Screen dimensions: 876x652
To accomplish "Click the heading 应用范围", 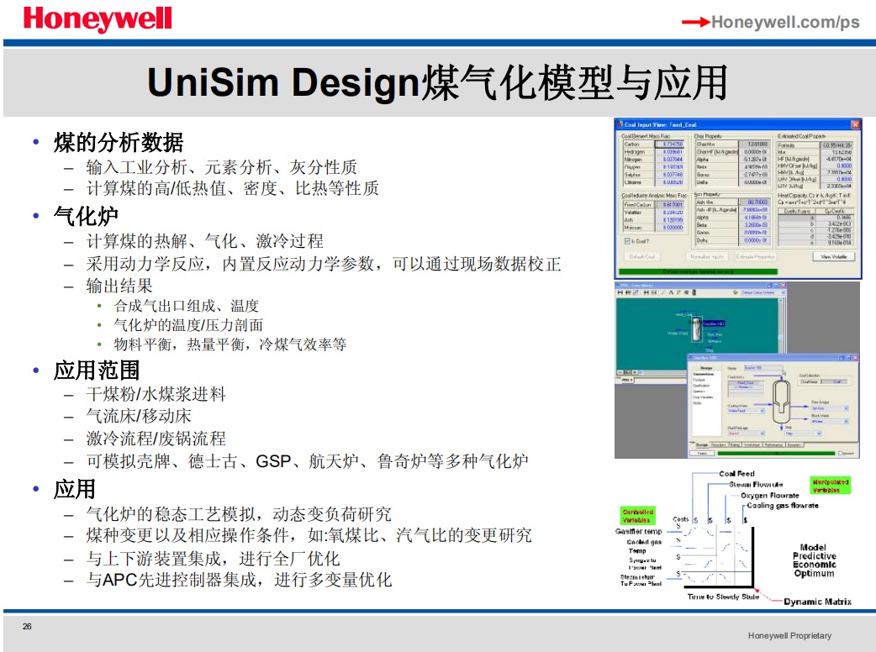I will click(97, 370).
